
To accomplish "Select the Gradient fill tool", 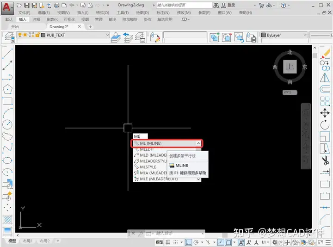I will pyautogui.click(x=7, y=231).
